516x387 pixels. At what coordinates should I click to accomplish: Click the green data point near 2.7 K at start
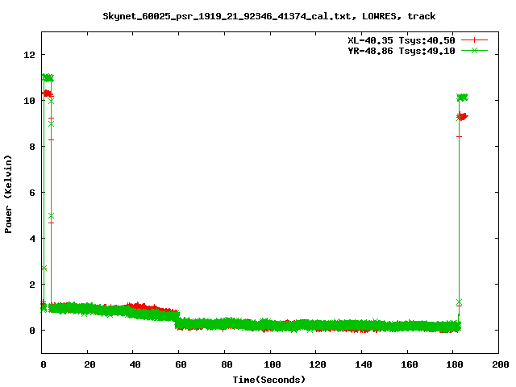(44, 268)
